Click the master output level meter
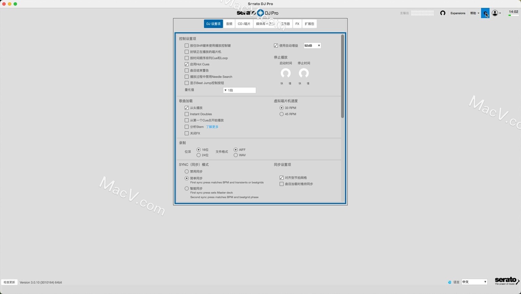Screen dimensions: 521x294 (422, 13)
